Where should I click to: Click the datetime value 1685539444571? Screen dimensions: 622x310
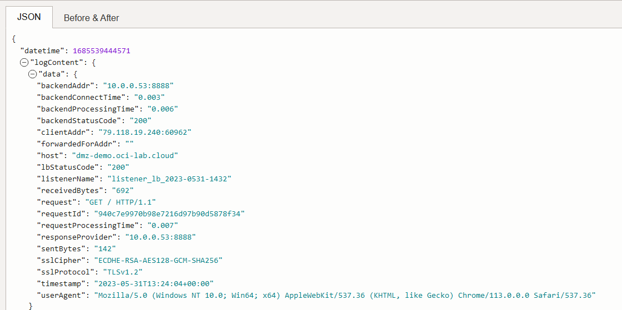101,51
